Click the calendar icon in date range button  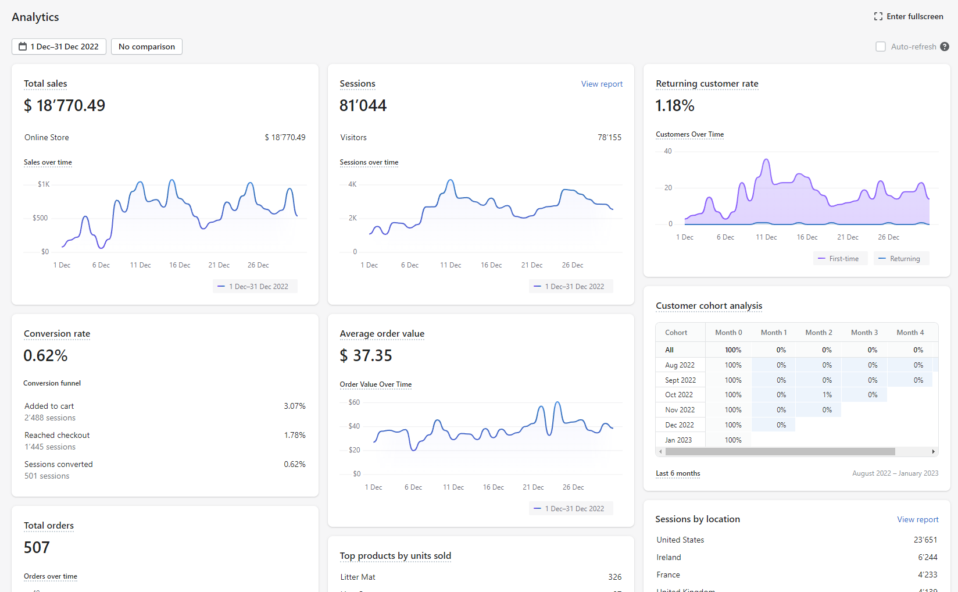tap(23, 47)
